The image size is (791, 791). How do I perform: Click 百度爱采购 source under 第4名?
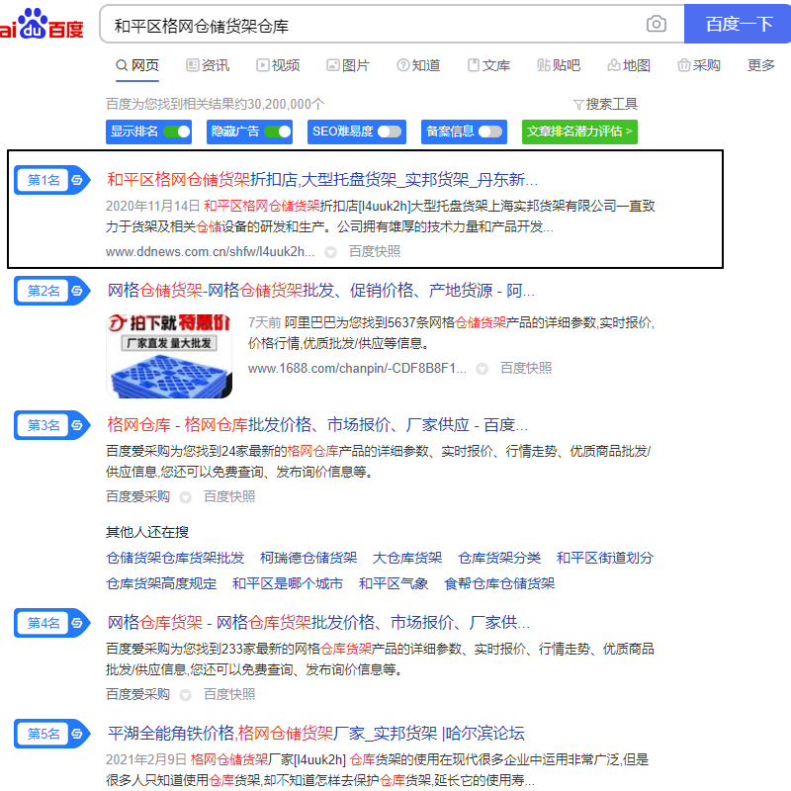137,695
